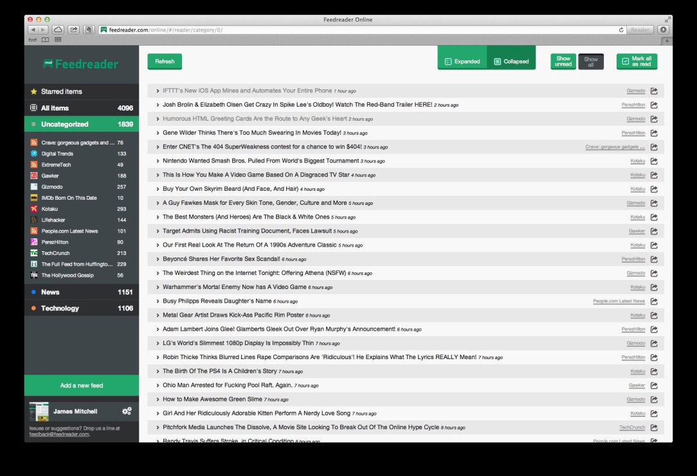Image resolution: width=697 pixels, height=476 pixels.
Task: Click IMDb Born On This Date icon
Action: (34, 198)
